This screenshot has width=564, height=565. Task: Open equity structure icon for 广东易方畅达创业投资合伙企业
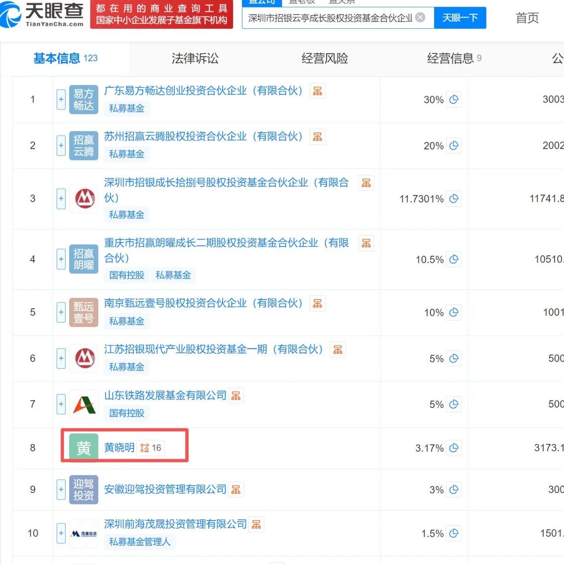[x=317, y=91]
